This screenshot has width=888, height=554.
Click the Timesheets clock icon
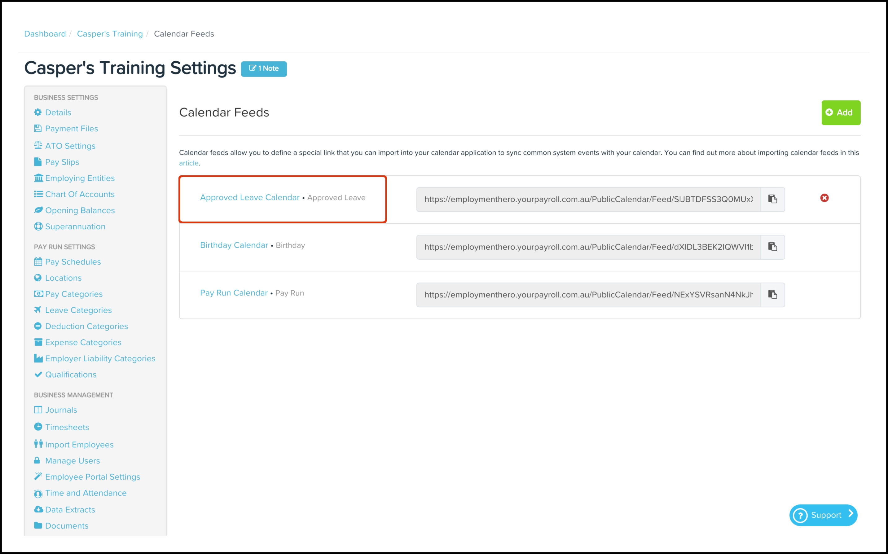point(38,426)
